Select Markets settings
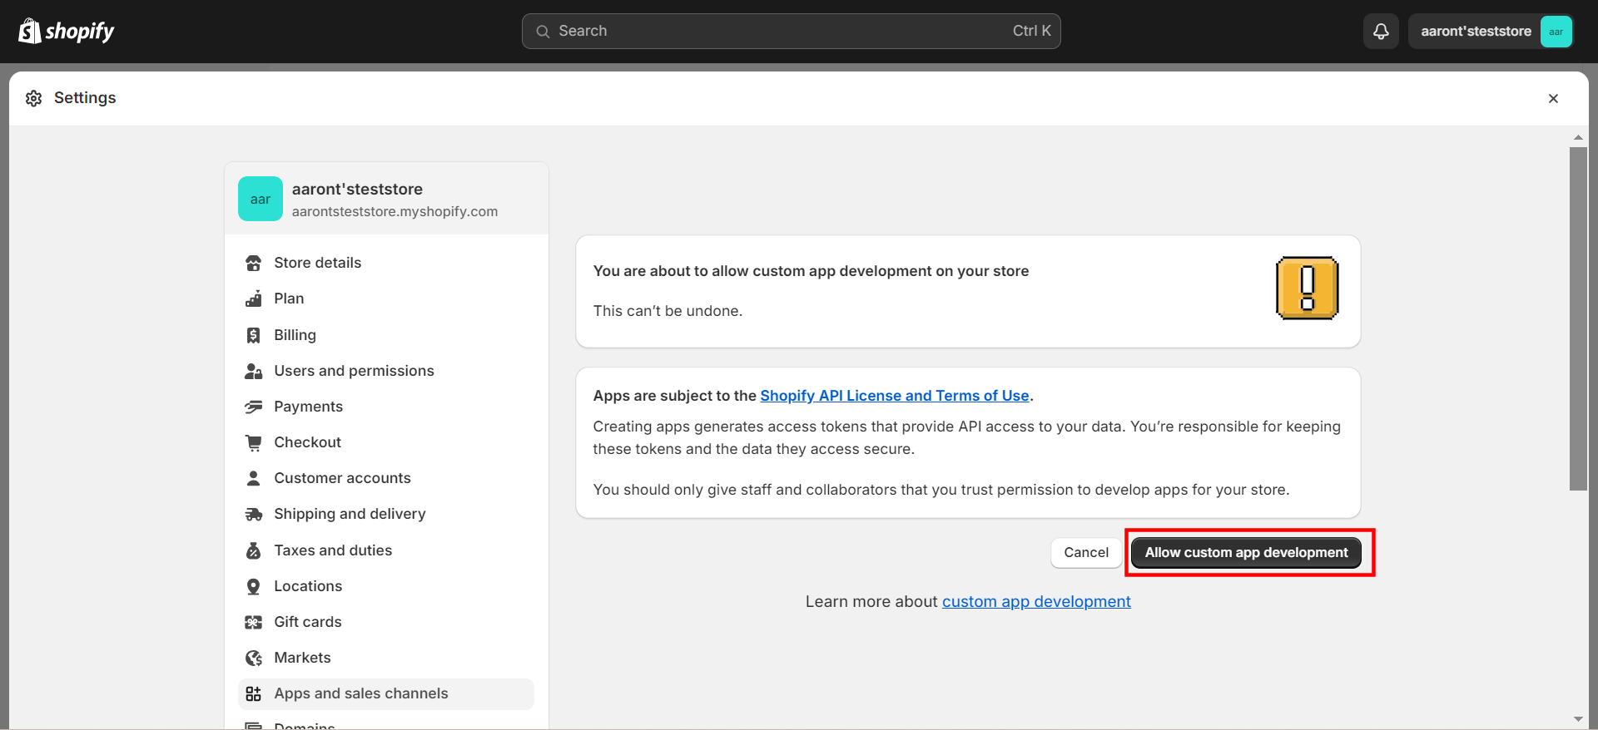Viewport: 1598px width, 730px height. coord(386,658)
